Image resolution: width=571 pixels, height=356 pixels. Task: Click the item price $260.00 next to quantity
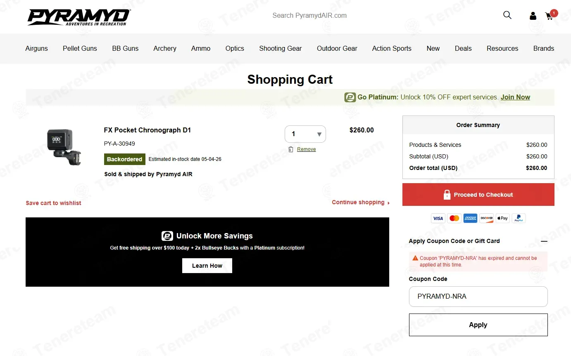[x=362, y=130]
